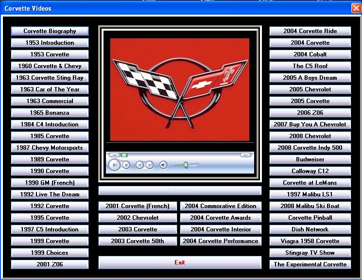This screenshot has height=280, width=362.
Task: Open 1963 Corvette Sting Ray video
Action: click(50, 78)
